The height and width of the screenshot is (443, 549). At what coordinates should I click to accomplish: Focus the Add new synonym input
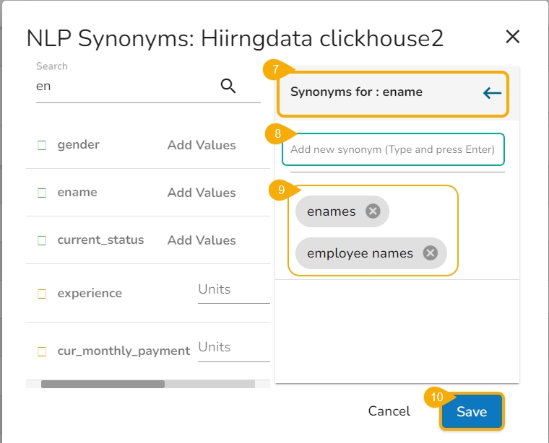392,150
